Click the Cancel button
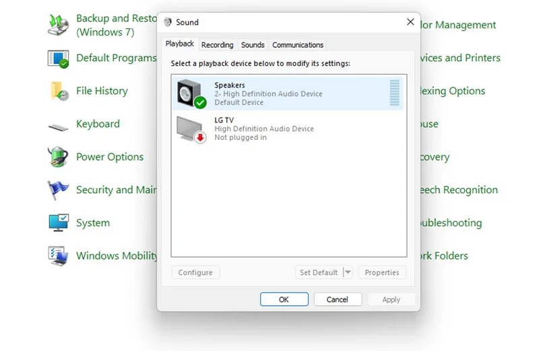The image size is (539, 351). coord(338,299)
